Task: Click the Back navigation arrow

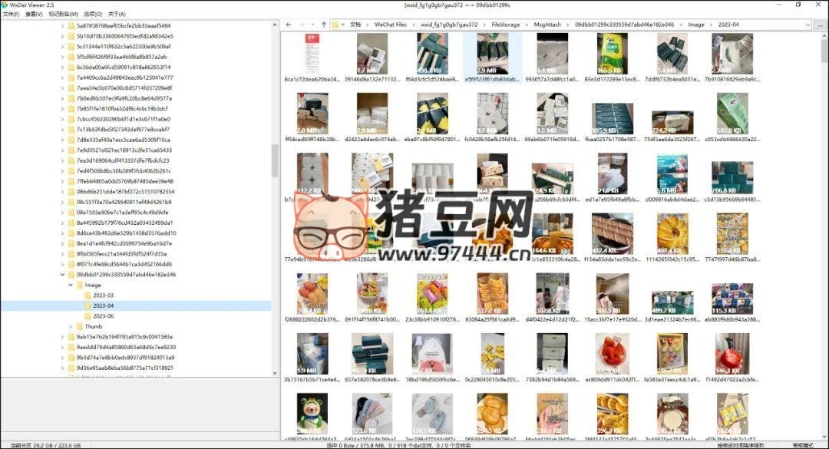Action: 287,25
